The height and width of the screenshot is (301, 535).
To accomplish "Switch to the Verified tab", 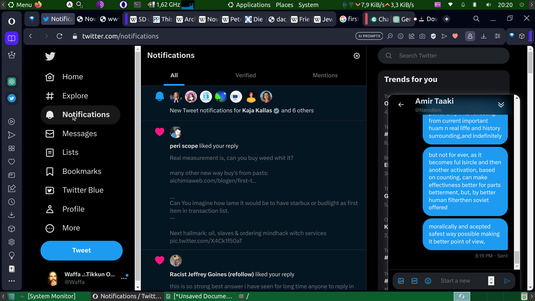I will click(245, 76).
